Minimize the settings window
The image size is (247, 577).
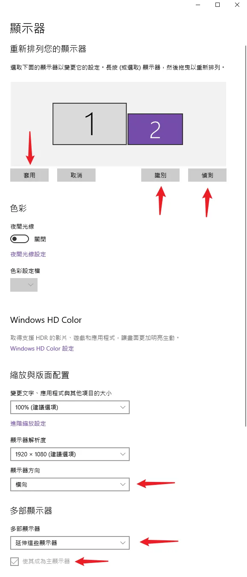[x=198, y=4]
